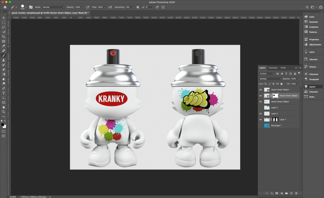Click the brush angle input field
Viewport: 324px width, 198px height.
[x=149, y=7]
